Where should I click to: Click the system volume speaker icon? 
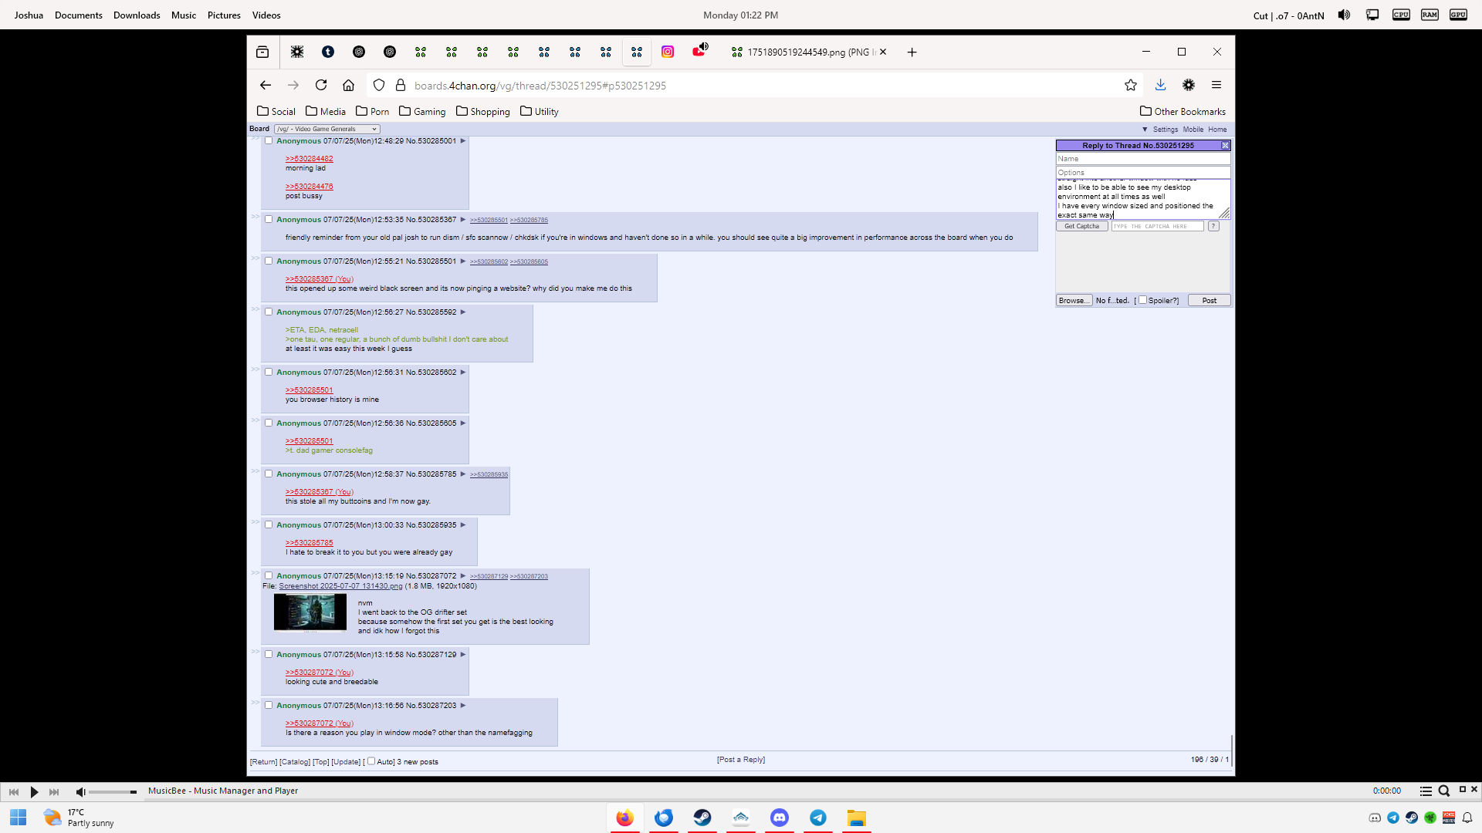tap(1345, 15)
